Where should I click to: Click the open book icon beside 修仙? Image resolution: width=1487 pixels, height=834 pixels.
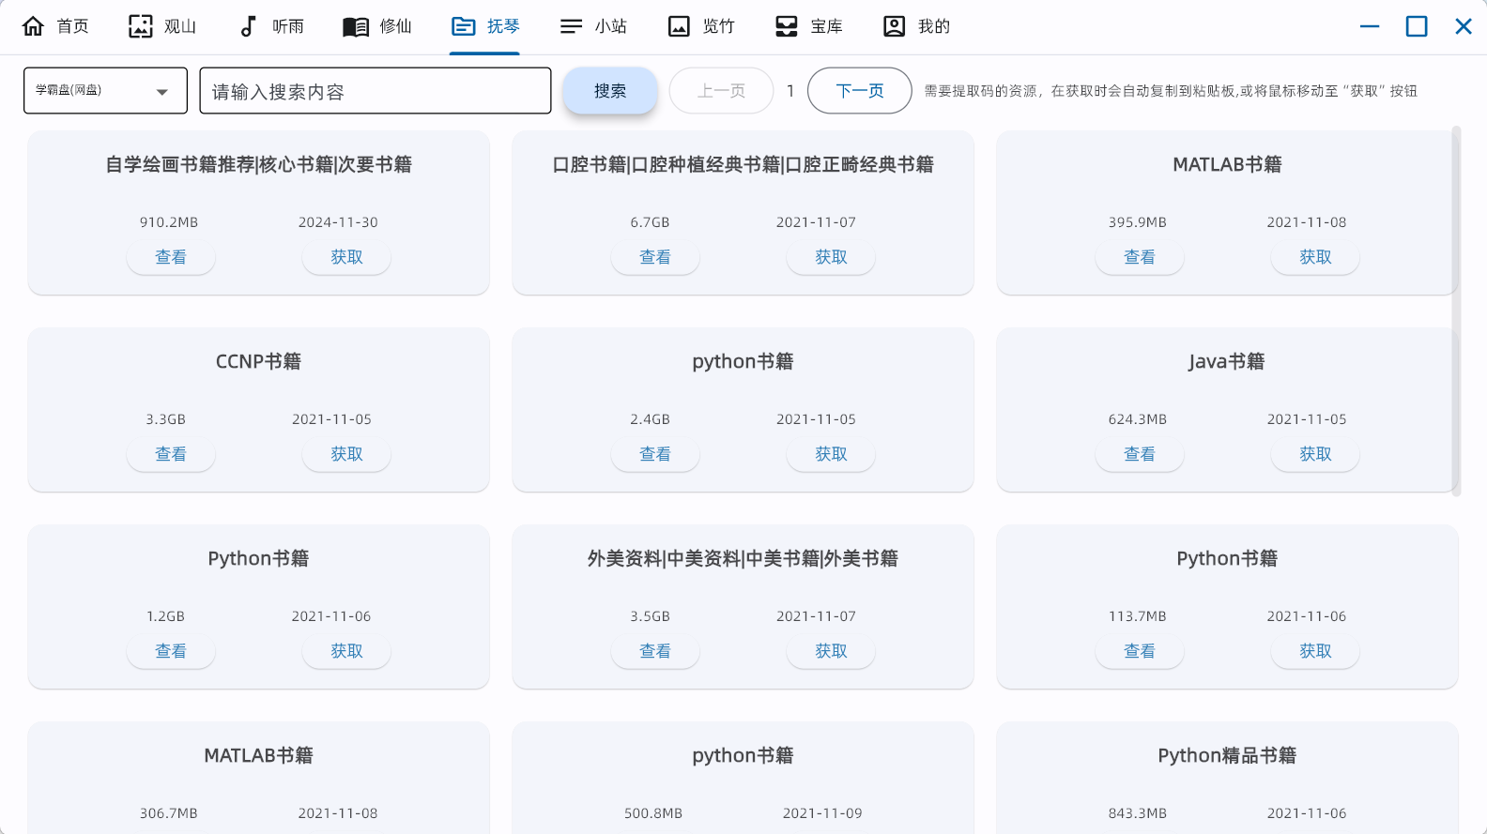[356, 26]
